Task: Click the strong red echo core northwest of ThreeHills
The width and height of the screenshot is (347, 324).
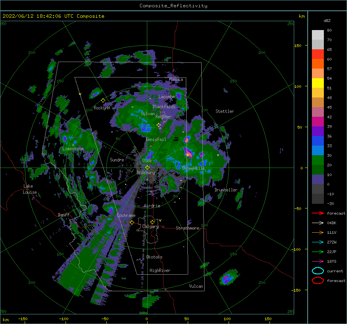Action: click(188, 153)
